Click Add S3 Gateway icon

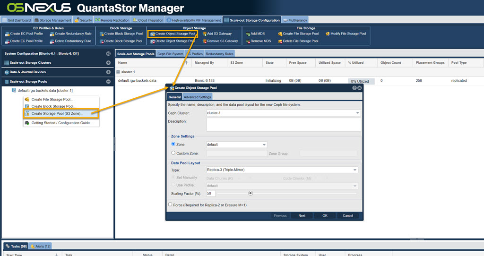204,34
